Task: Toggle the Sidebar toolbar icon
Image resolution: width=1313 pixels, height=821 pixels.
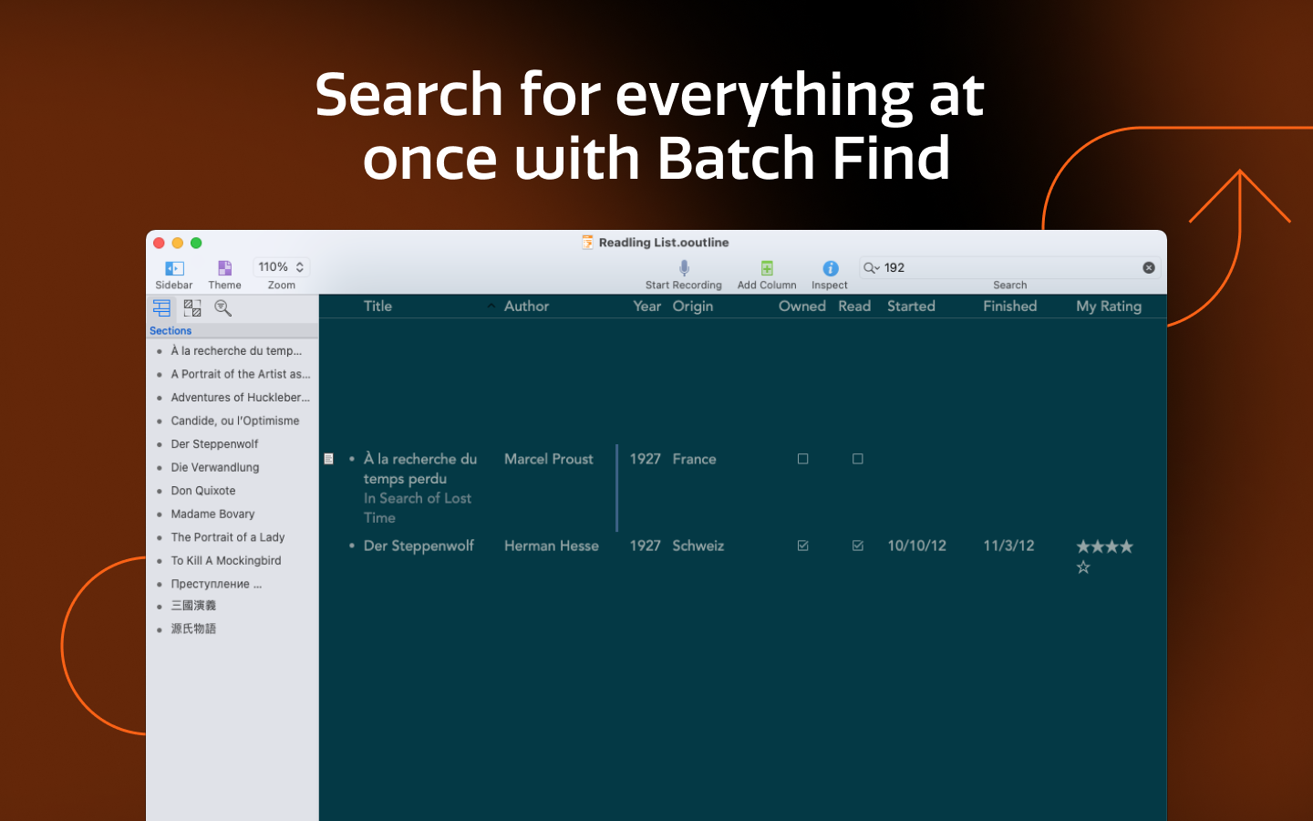Action: [174, 268]
